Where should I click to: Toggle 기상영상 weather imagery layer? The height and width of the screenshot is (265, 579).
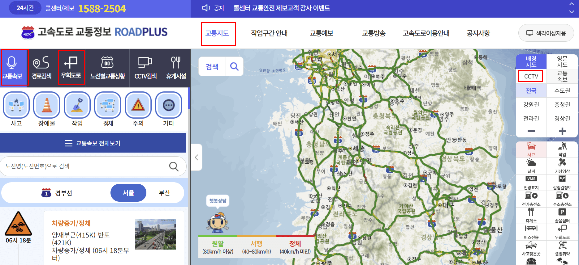pyautogui.click(x=562, y=166)
